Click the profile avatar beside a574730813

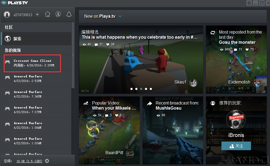pyautogui.click(x=7, y=15)
